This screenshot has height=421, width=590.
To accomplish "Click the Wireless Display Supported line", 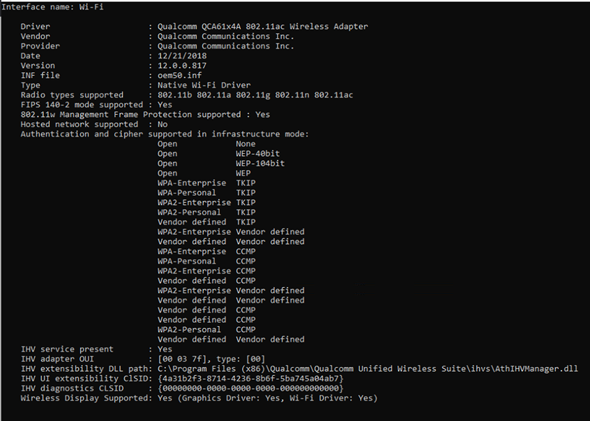I will click(199, 398).
